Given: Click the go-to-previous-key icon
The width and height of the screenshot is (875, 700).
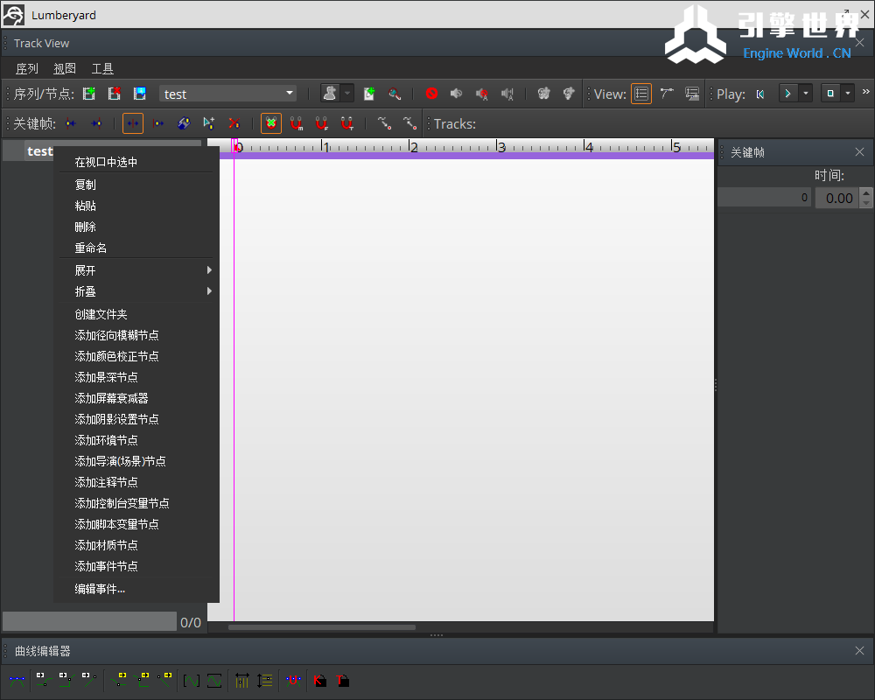Looking at the screenshot, I should (x=71, y=123).
